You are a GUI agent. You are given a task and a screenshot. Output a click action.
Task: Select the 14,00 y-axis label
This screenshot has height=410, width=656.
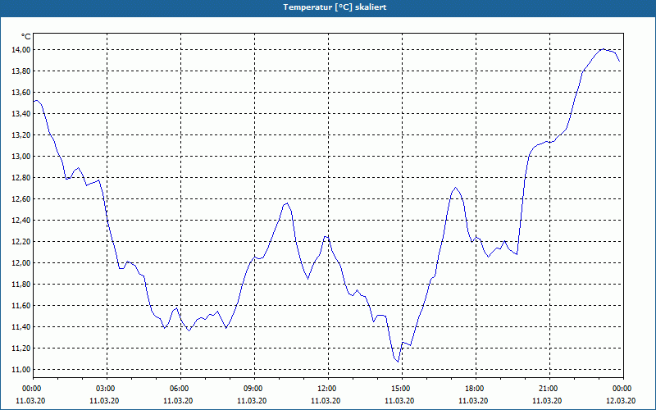pos(20,50)
